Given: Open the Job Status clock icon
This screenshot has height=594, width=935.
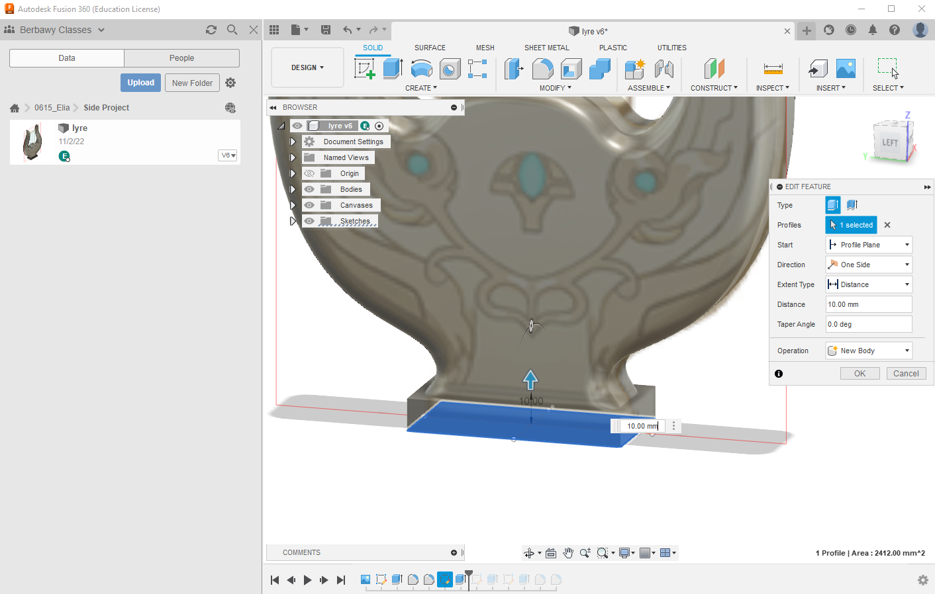Looking at the screenshot, I should tap(851, 30).
